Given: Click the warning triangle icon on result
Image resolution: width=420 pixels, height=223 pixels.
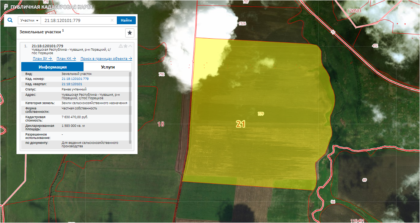Looking at the screenshot, I should pyautogui.click(x=121, y=46).
